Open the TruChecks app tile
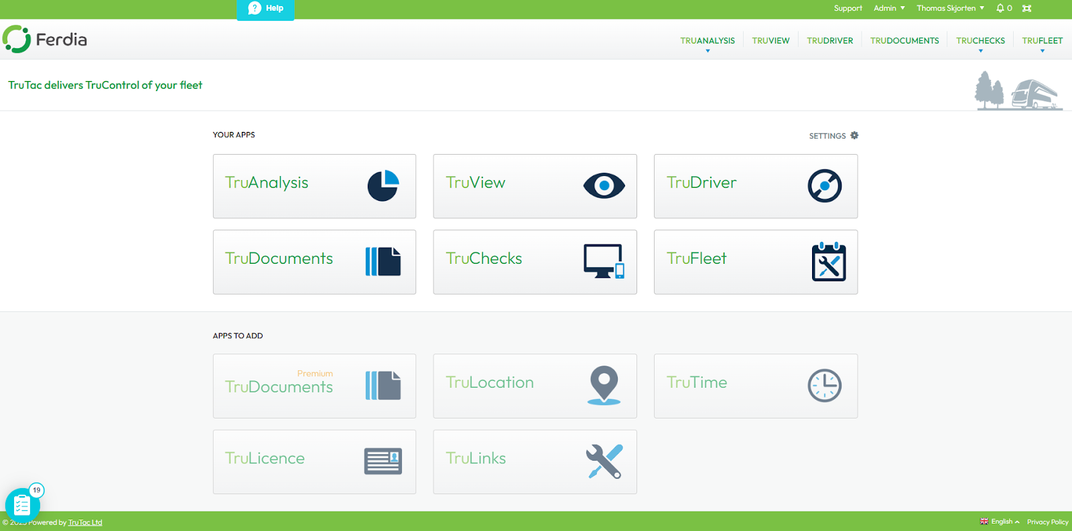Screen dimensions: 1072x531 535,262
